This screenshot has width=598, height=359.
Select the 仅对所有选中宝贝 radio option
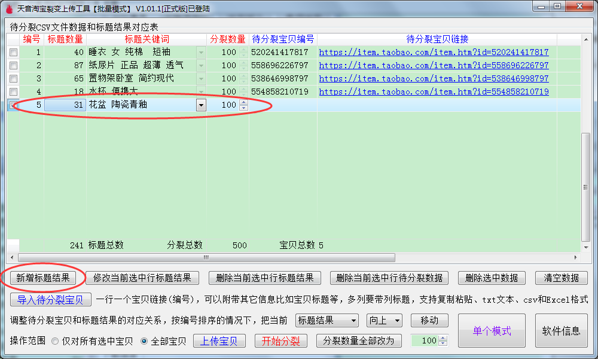(55, 341)
